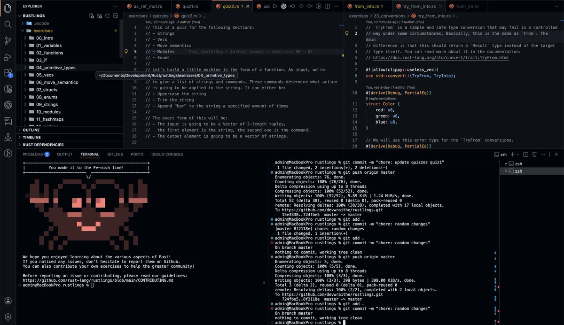The width and height of the screenshot is (564, 325).
Task: Click New Folder icon in Rustlings header
Action: click(x=100, y=15)
